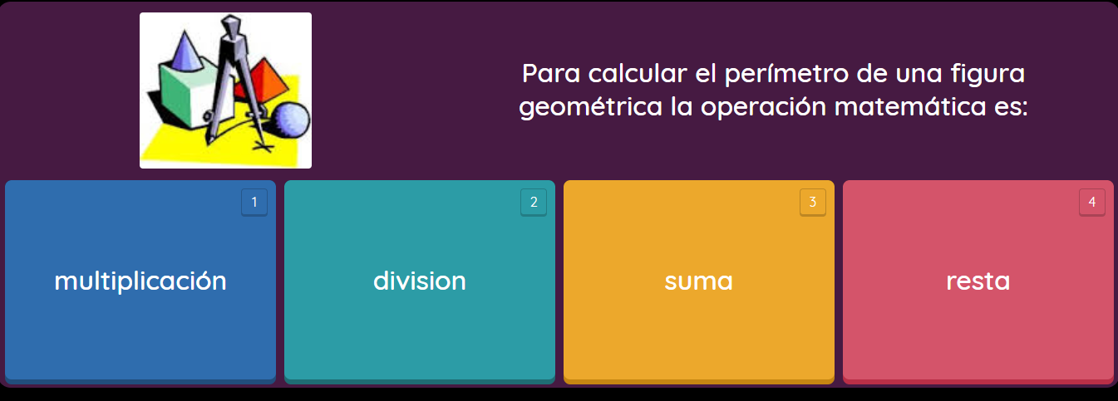Choose the teal "division" answer option
Screen dimensions: 1118x401
click(x=419, y=281)
